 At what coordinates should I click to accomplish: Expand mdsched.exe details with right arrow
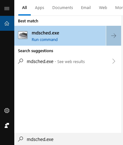114,36
